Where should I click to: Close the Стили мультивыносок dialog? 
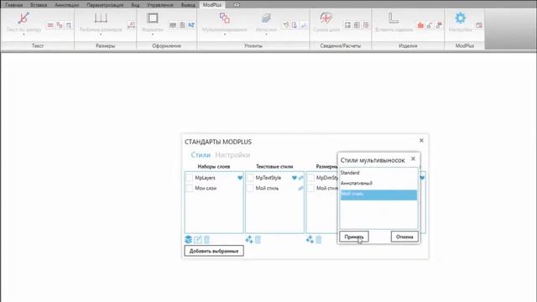413,159
